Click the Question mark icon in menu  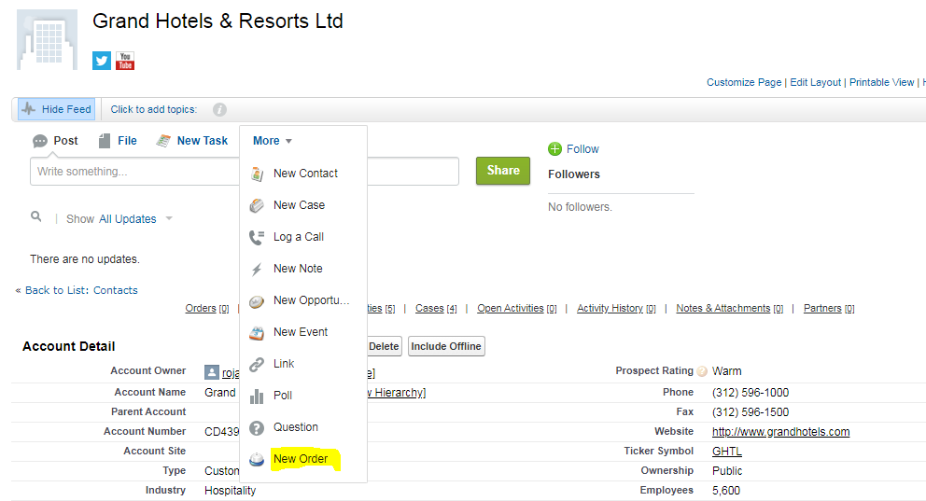[x=257, y=428]
